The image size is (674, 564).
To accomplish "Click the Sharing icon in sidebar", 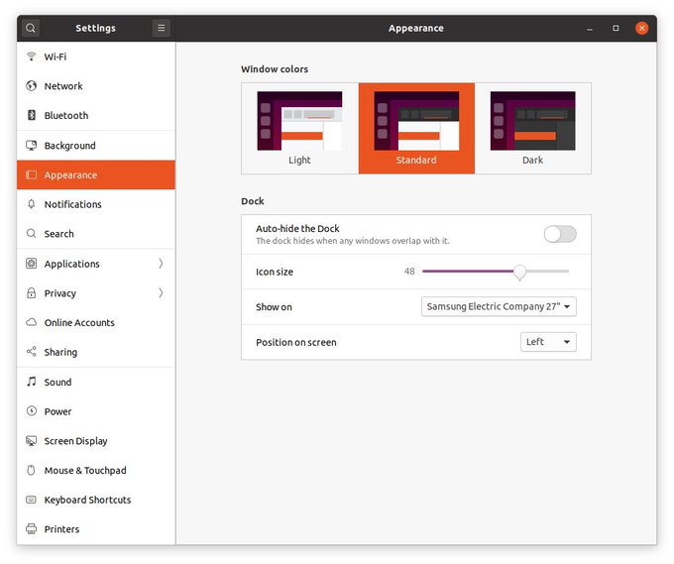I will tap(31, 352).
